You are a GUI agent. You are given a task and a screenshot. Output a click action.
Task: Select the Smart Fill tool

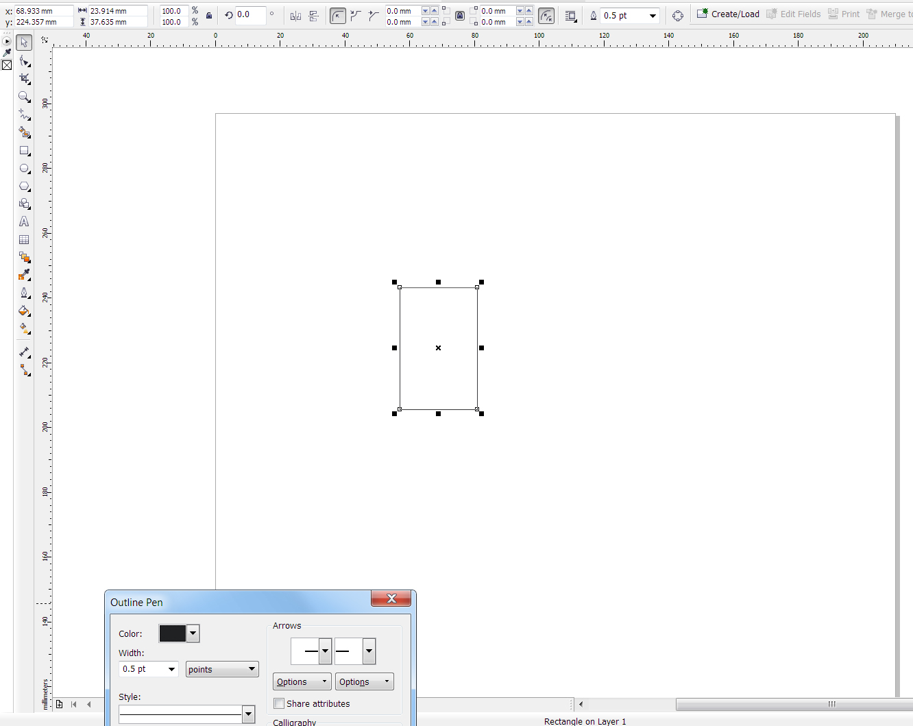pyautogui.click(x=24, y=132)
